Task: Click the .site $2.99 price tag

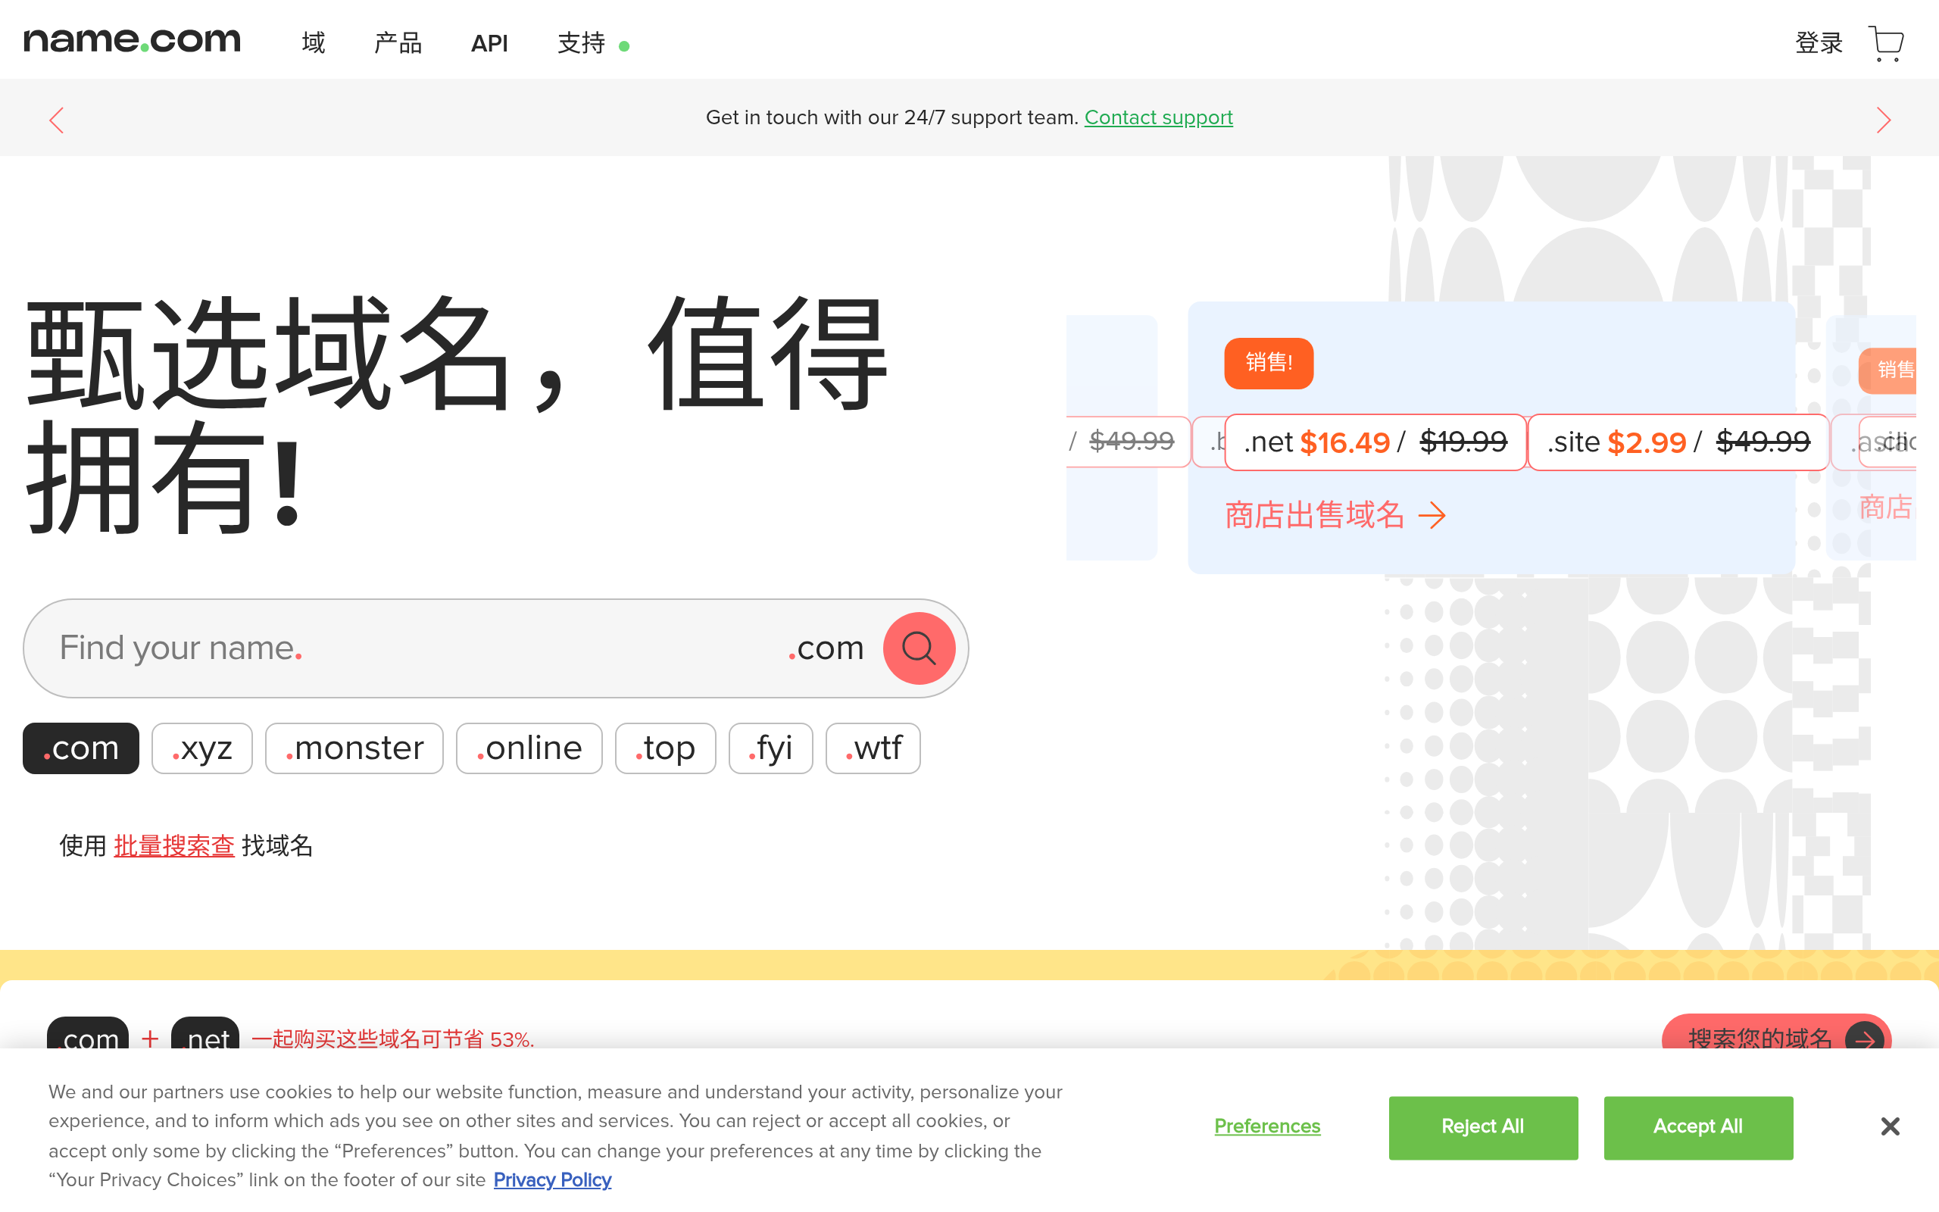Action: (1678, 442)
